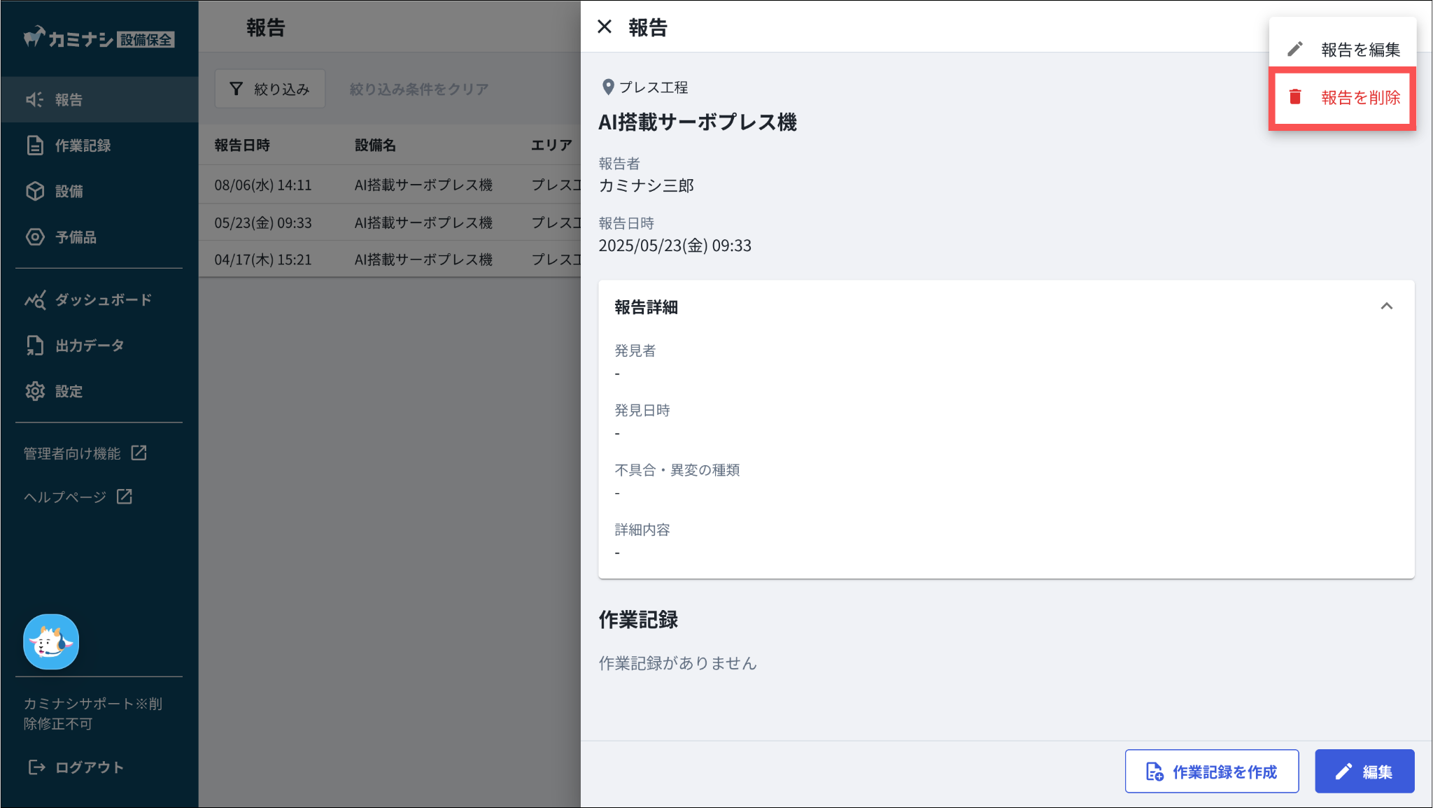Screen dimensions: 1433x808
Task: Choose 報告を編集 from the menu
Action: point(1342,50)
